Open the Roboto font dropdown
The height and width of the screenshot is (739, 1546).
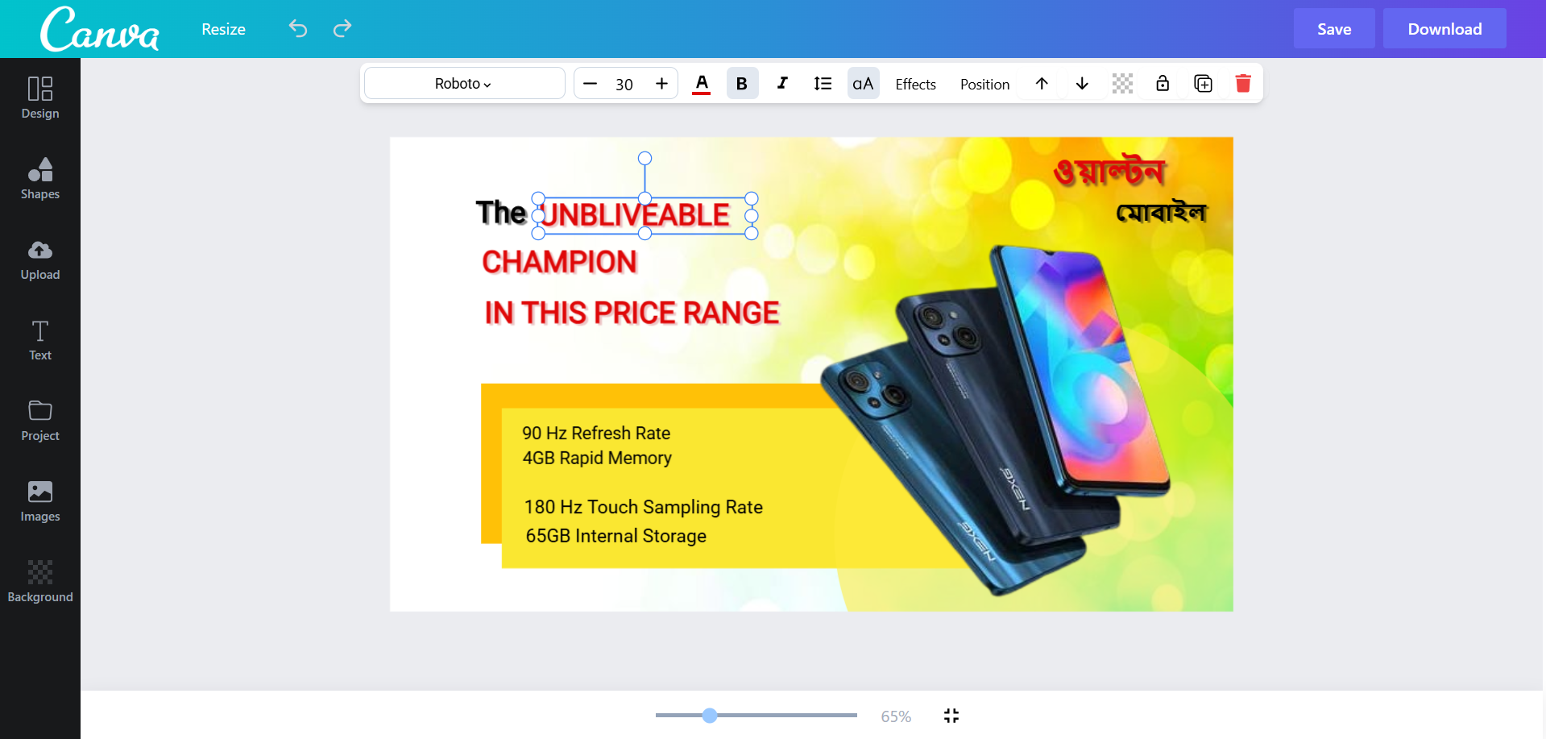464,84
